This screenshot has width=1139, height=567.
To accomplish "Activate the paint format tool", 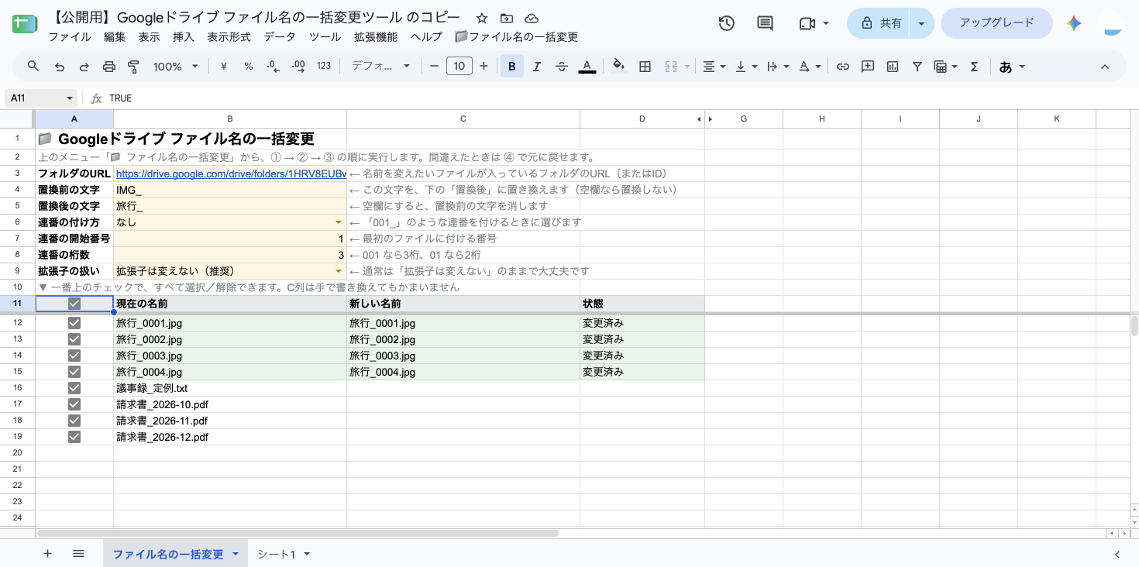I will (x=133, y=67).
